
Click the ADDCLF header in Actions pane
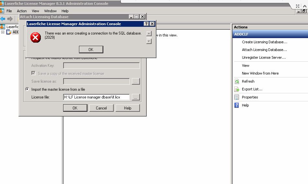[270, 34]
